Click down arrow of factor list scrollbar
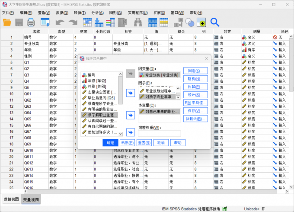This screenshot has width=294, height=212. [178, 97]
